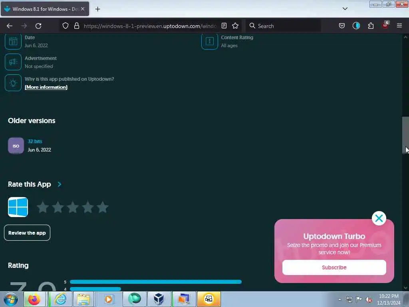Show hidden system tray icons
409x307 pixels.
[340, 299]
